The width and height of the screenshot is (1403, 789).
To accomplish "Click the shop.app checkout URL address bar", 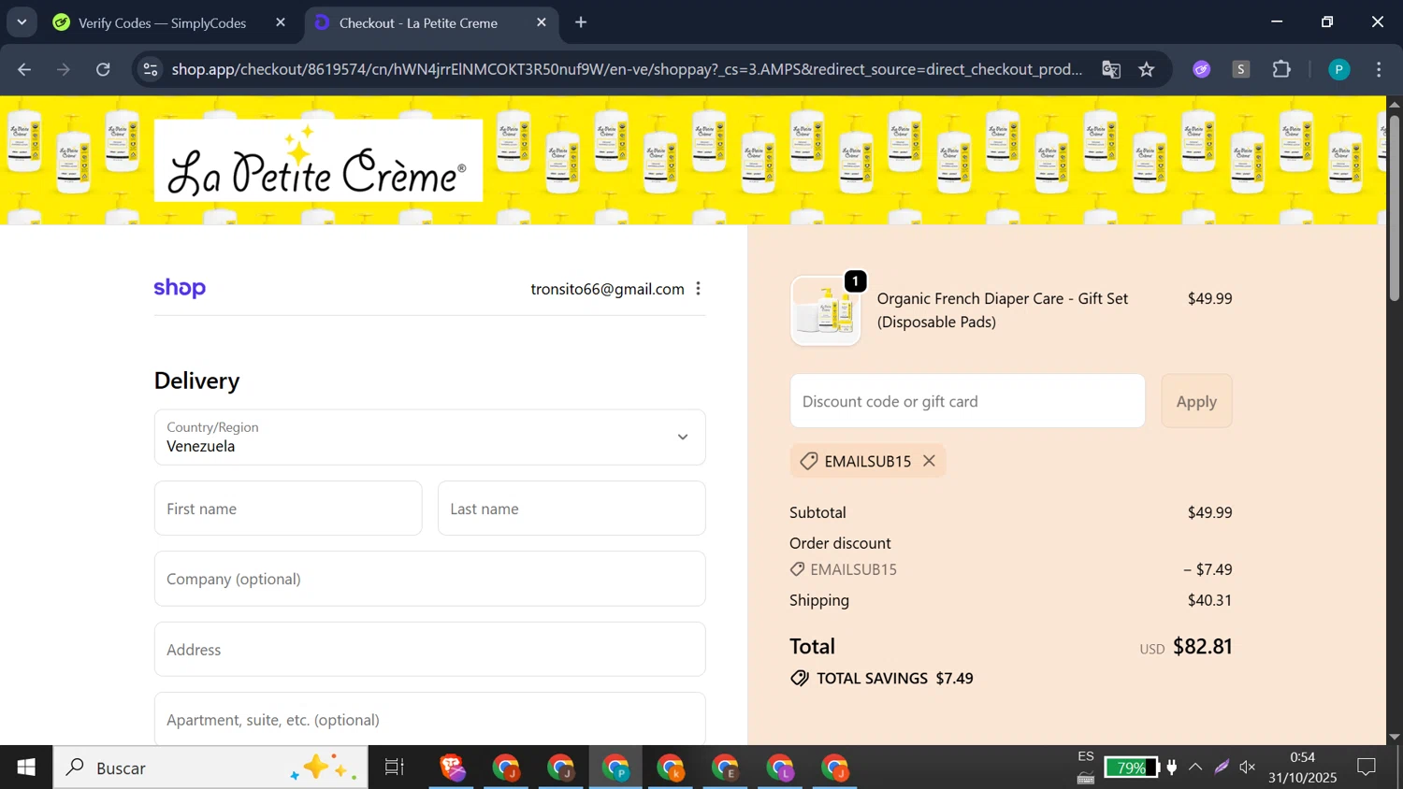I will coord(627,69).
